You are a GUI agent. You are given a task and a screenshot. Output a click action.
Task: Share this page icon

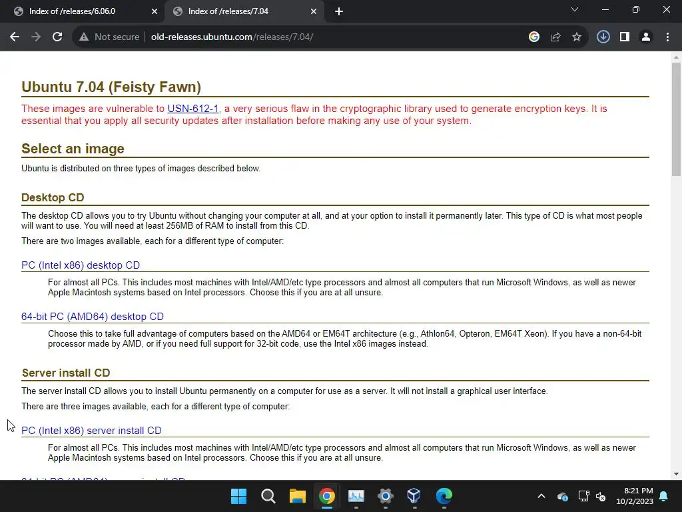555,37
